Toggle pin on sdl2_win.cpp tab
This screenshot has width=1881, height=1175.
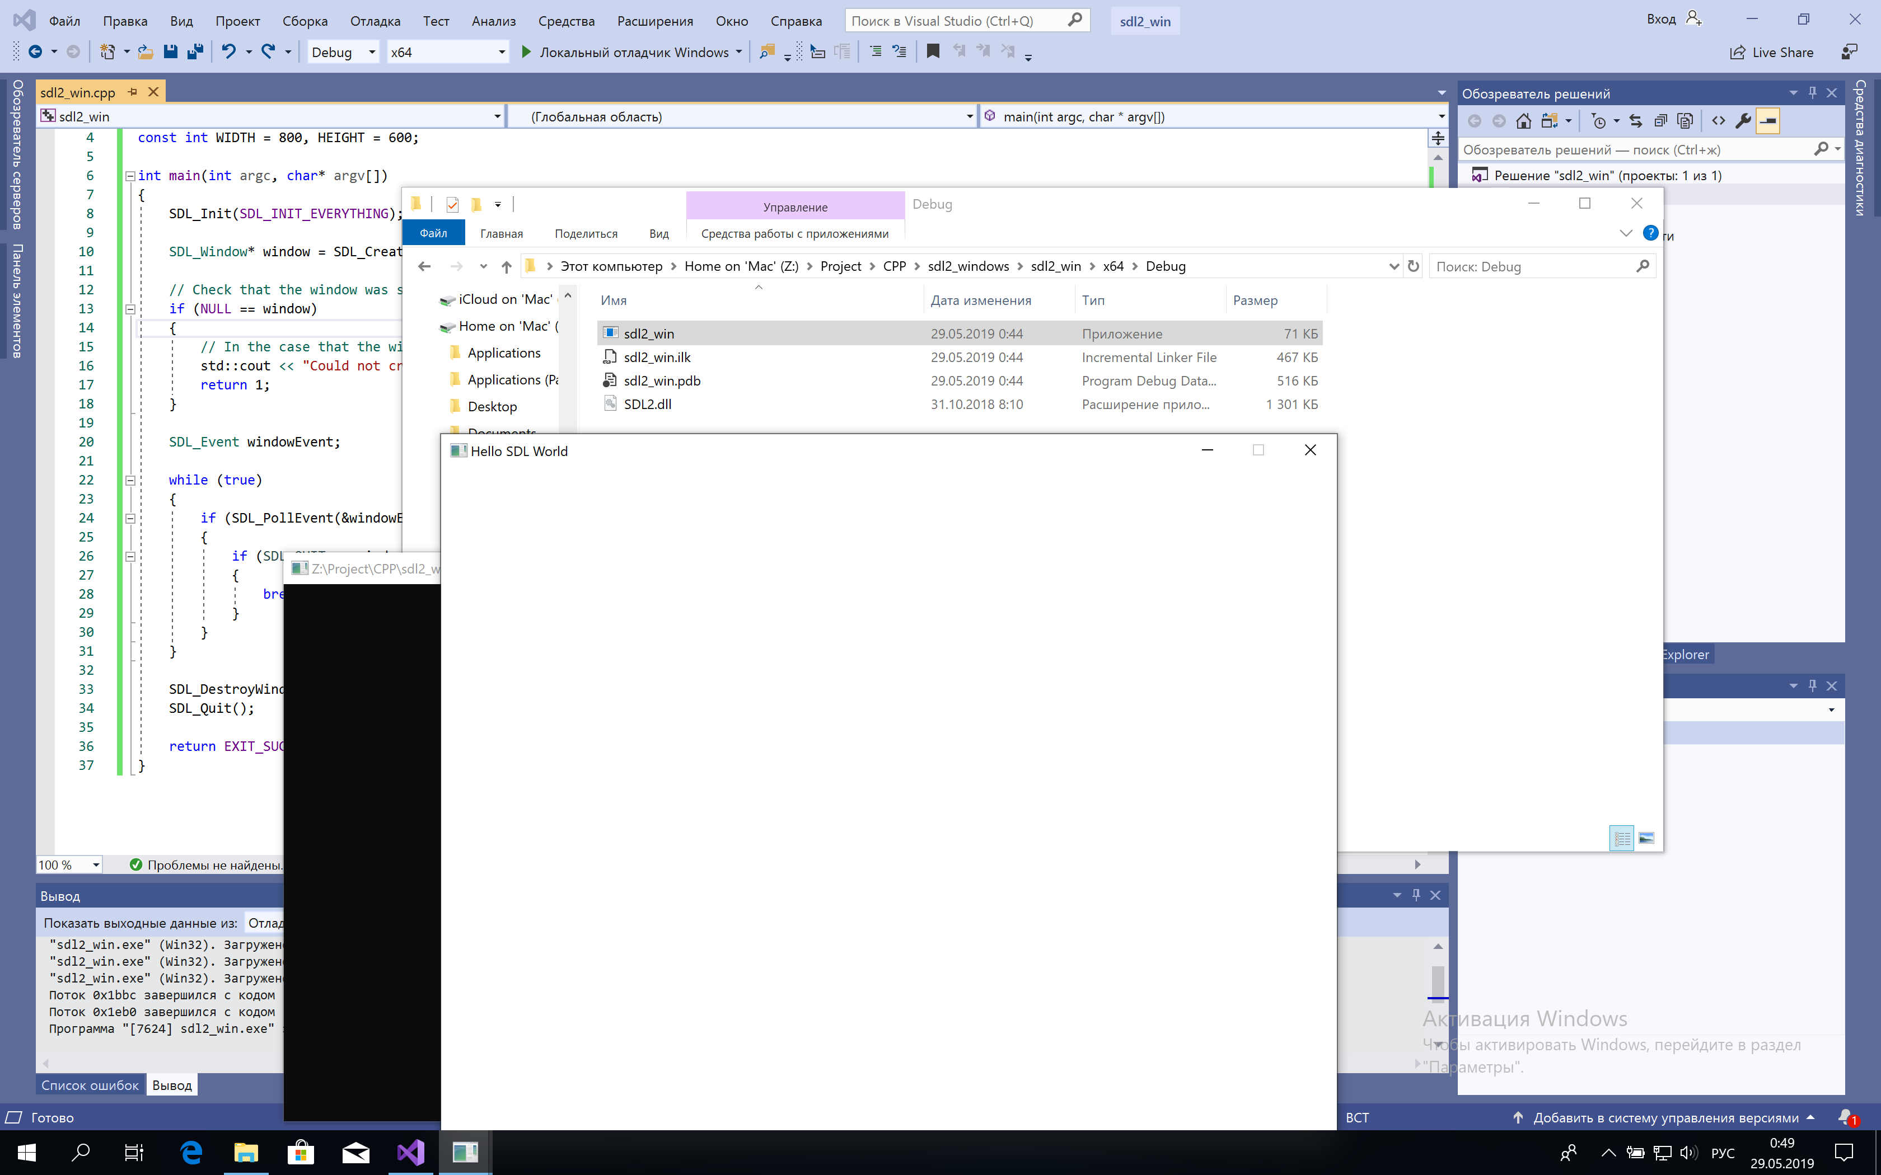(x=133, y=92)
